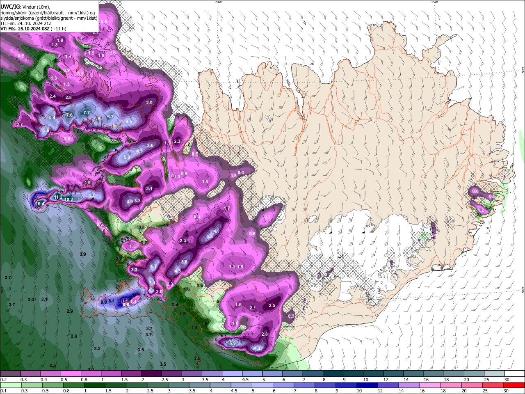This screenshot has height=394, width=525.
Task: Click the 'rigning/skúrir (grænt/blátt/rautt' description line
Action: 48,12
